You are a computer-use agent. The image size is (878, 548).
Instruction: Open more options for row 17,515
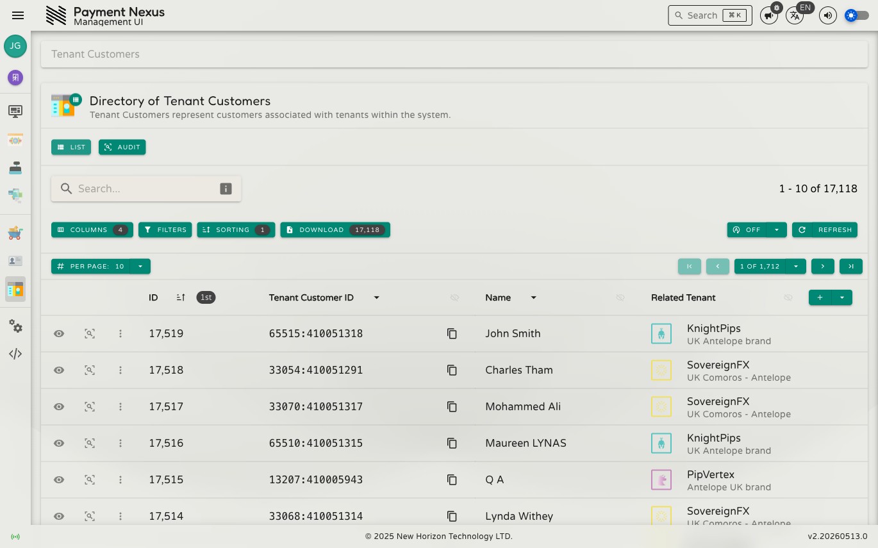pos(120,479)
